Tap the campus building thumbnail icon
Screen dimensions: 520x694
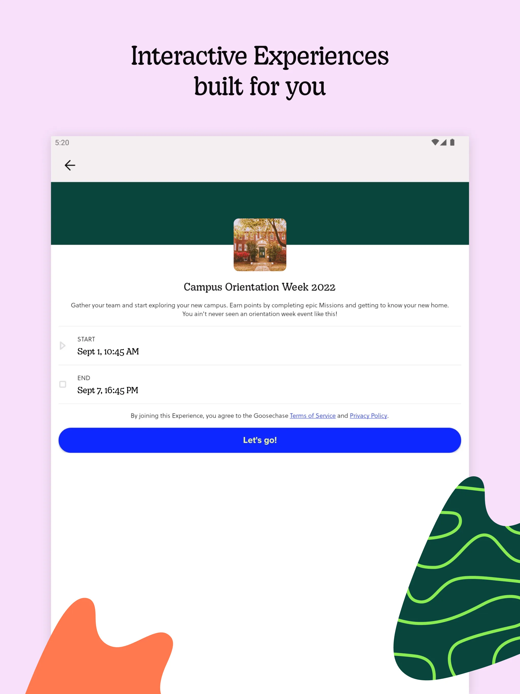259,244
